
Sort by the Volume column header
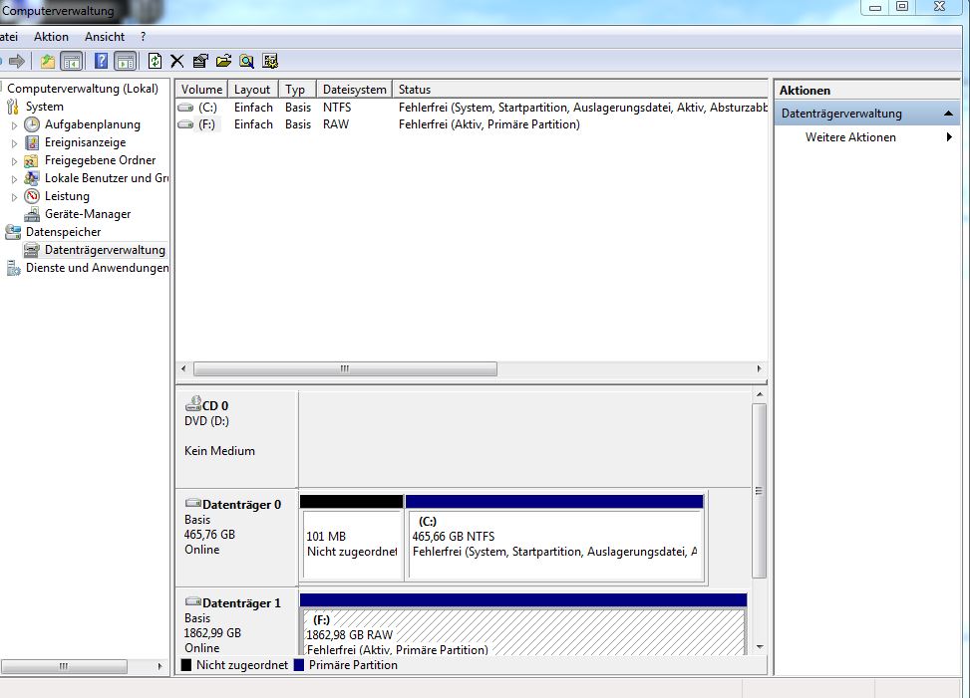point(201,89)
